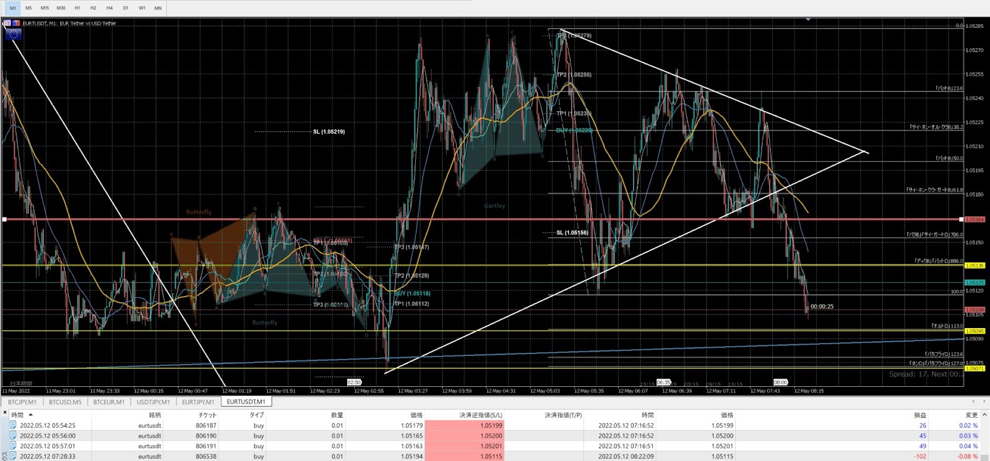Switch chart to the M5 timeframe
The height and width of the screenshot is (461, 990).
28,8
